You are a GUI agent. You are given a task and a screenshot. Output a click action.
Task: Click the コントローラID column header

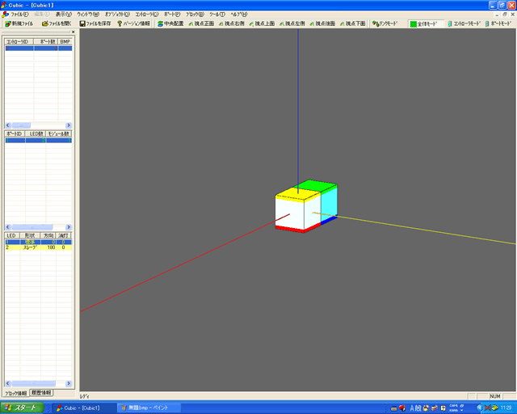coord(18,40)
